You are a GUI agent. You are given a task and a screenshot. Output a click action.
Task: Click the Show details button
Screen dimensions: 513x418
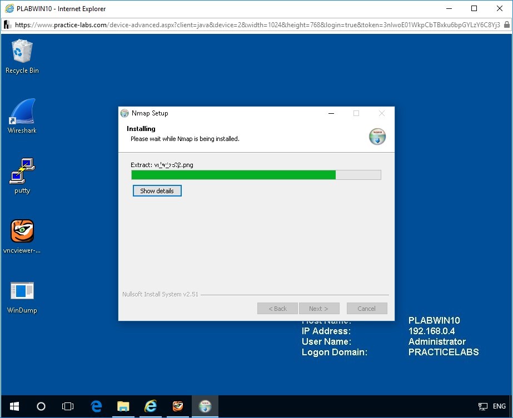[157, 191]
